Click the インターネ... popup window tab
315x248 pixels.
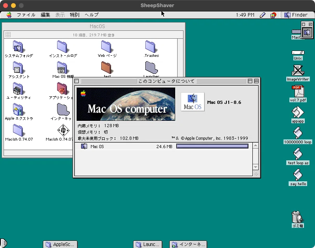click(188, 244)
